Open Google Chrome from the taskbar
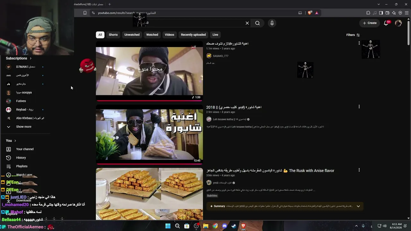 (x=215, y=226)
